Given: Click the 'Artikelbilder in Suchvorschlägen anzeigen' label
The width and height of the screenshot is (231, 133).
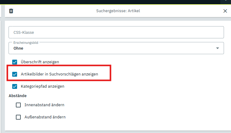Looking at the screenshot, I should click(60, 74).
